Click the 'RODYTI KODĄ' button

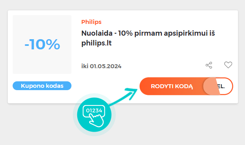(172, 86)
